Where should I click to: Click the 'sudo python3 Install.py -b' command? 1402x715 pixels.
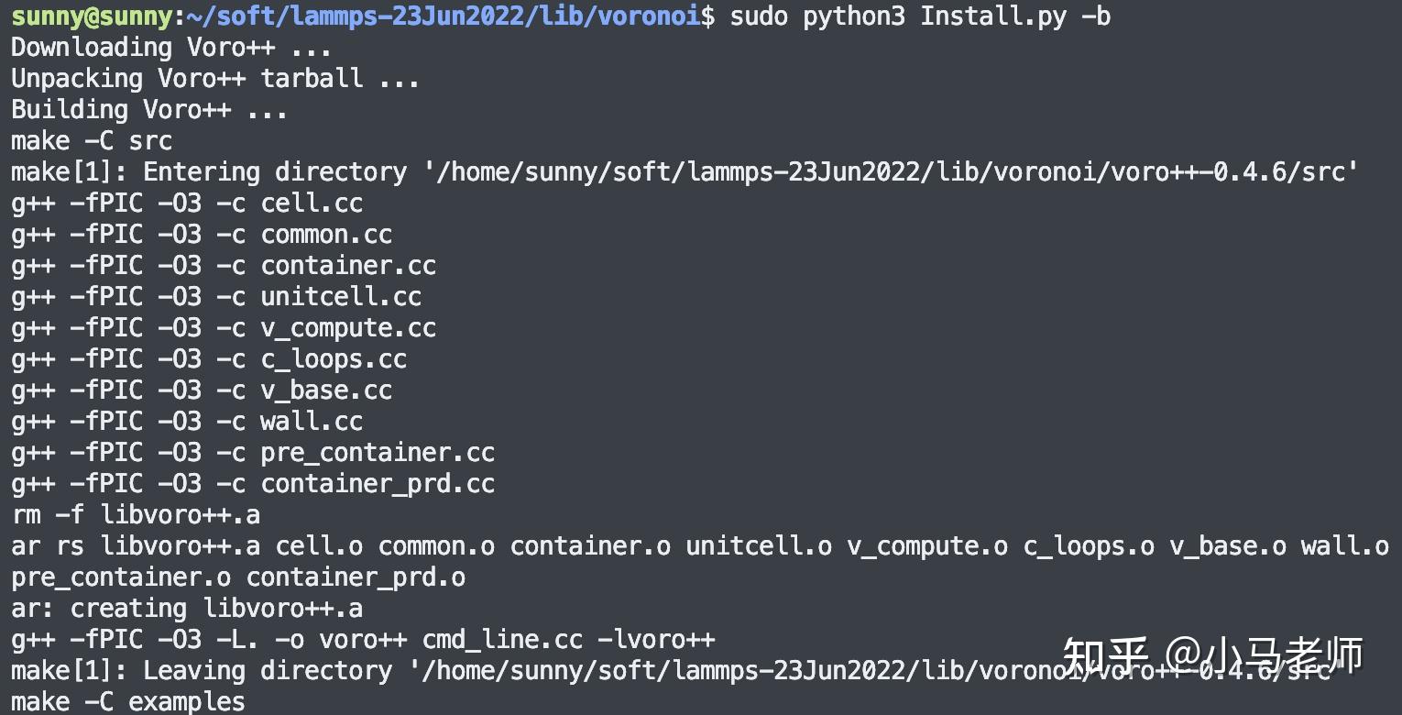click(920, 16)
